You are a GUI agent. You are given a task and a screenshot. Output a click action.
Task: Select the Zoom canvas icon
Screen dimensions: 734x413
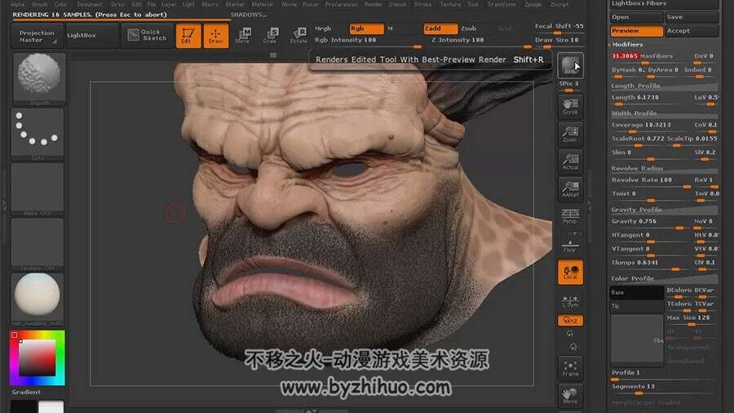[570, 134]
